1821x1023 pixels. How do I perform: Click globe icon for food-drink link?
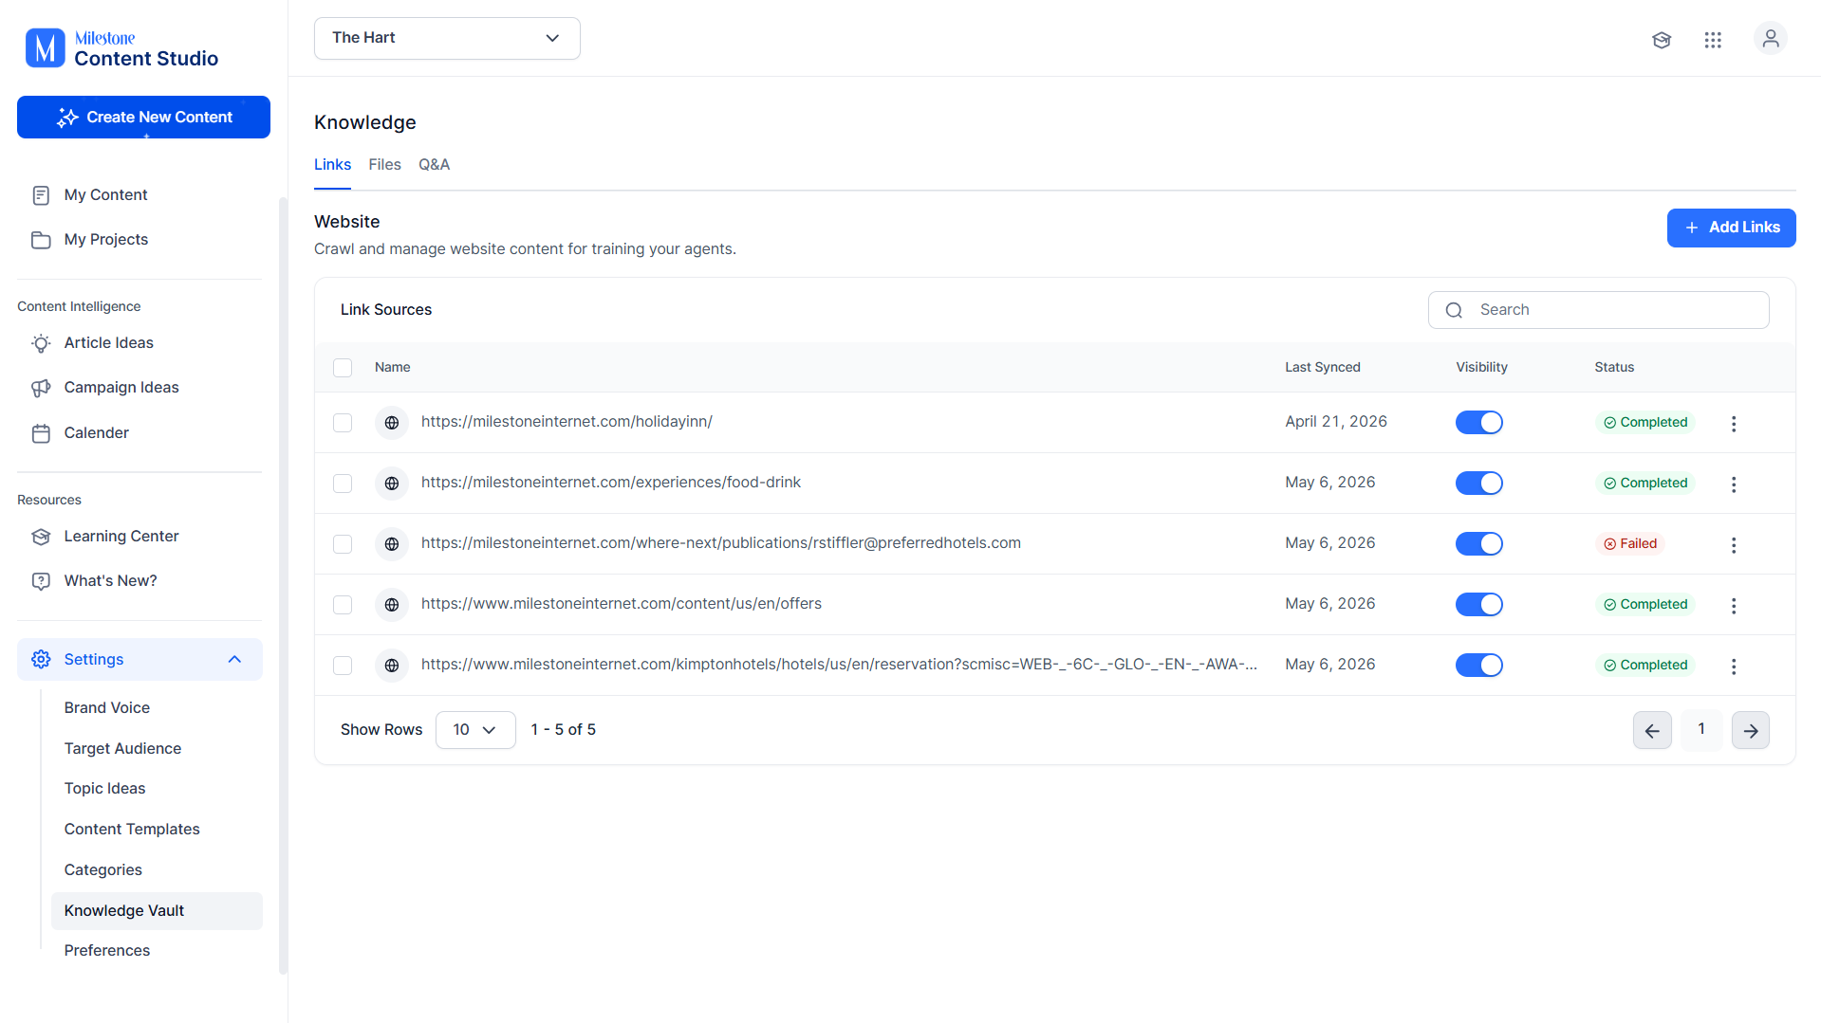pos(392,484)
